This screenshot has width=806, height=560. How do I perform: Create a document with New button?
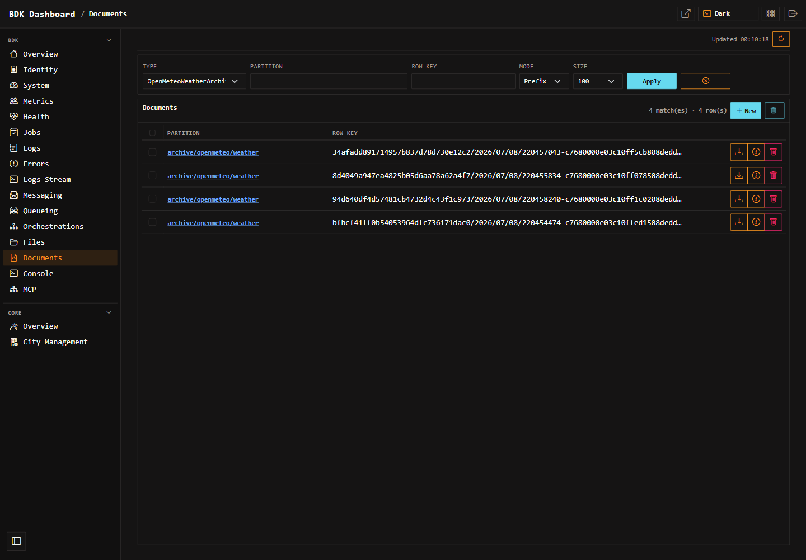(746, 110)
